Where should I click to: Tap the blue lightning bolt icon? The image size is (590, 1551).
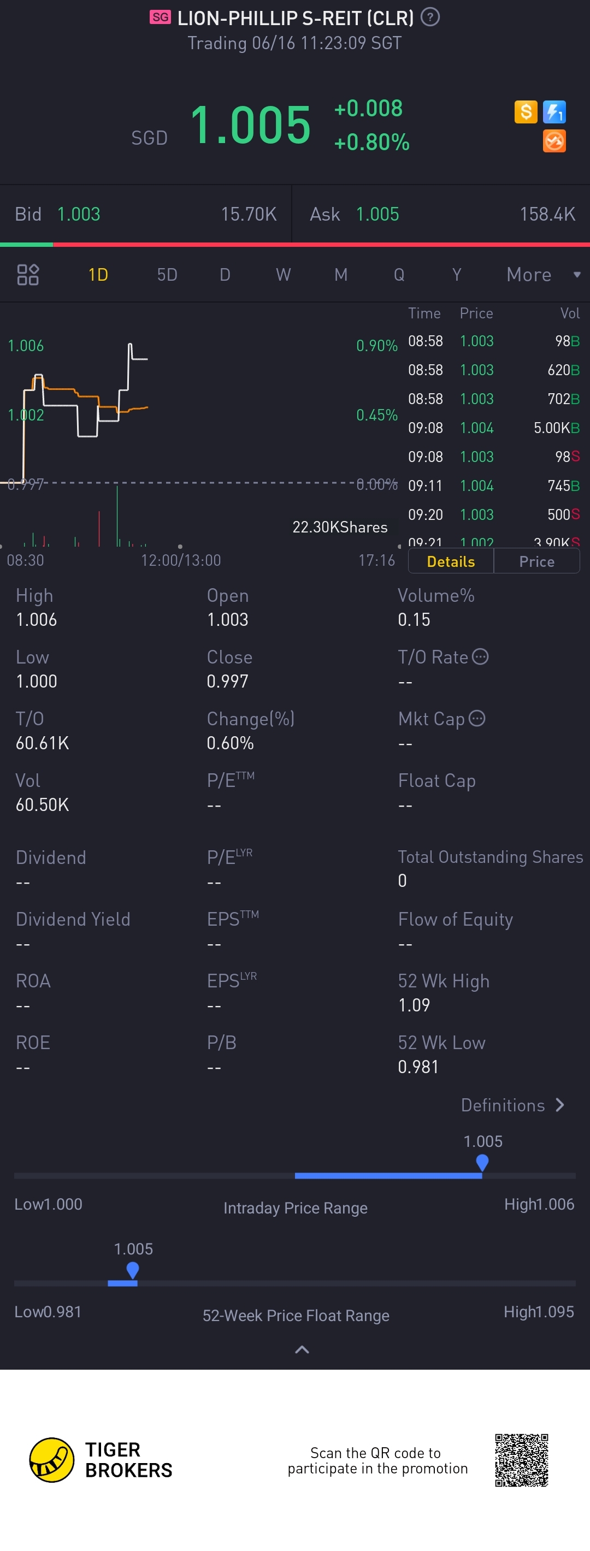coord(554,111)
